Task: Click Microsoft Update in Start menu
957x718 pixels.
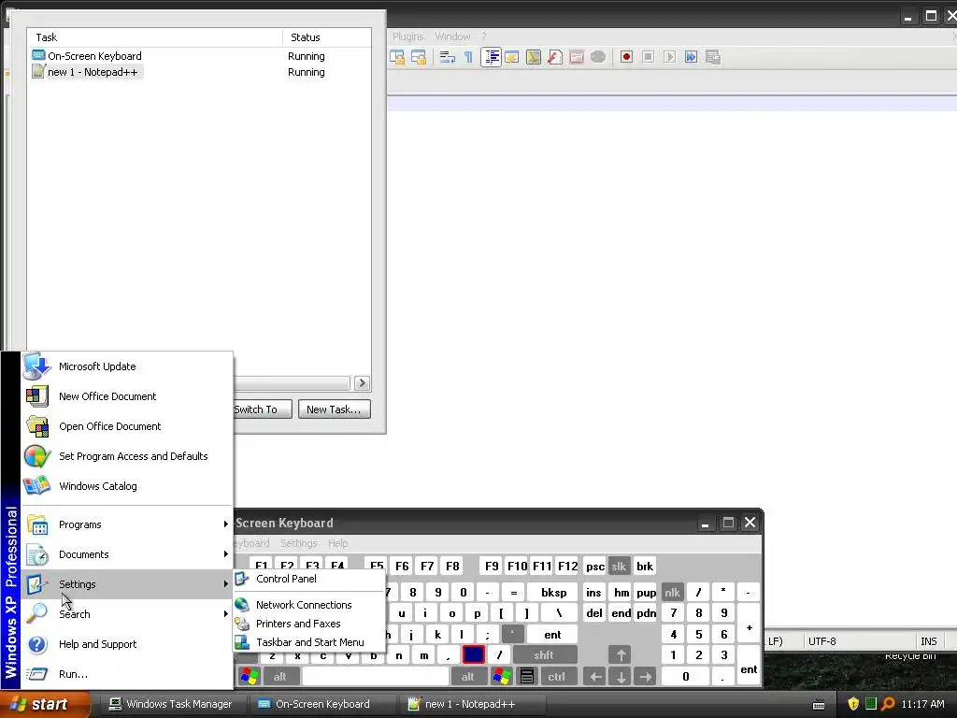Action: (x=127, y=366)
